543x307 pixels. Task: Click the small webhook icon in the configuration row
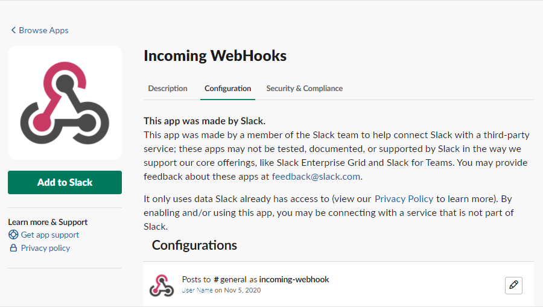[162, 285]
